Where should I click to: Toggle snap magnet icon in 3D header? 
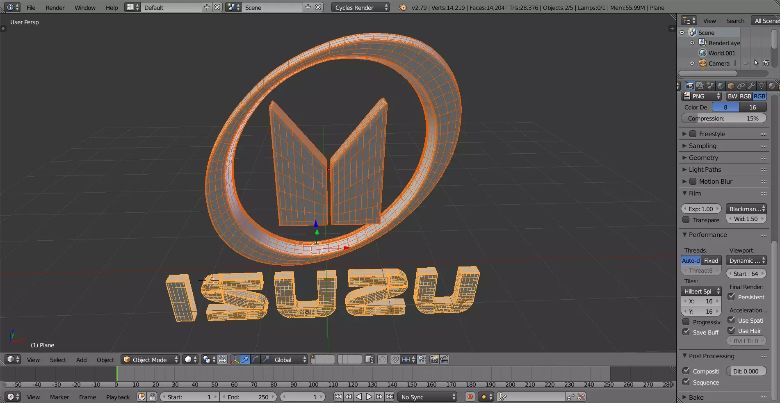pos(395,360)
